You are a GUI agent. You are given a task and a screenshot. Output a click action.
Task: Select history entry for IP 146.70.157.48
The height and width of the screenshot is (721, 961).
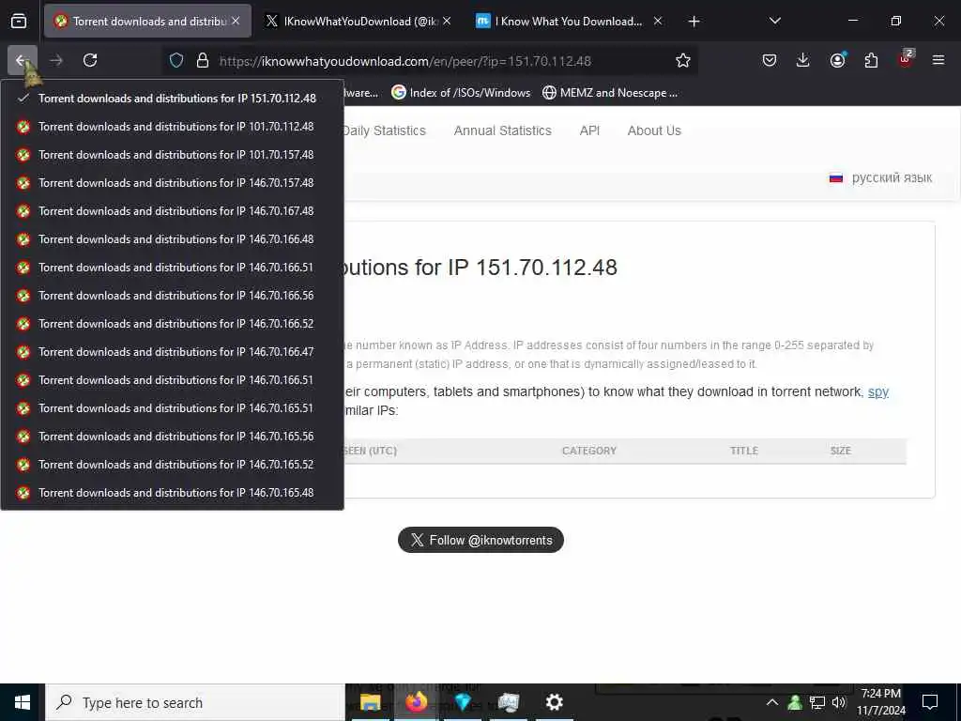[x=173, y=183]
